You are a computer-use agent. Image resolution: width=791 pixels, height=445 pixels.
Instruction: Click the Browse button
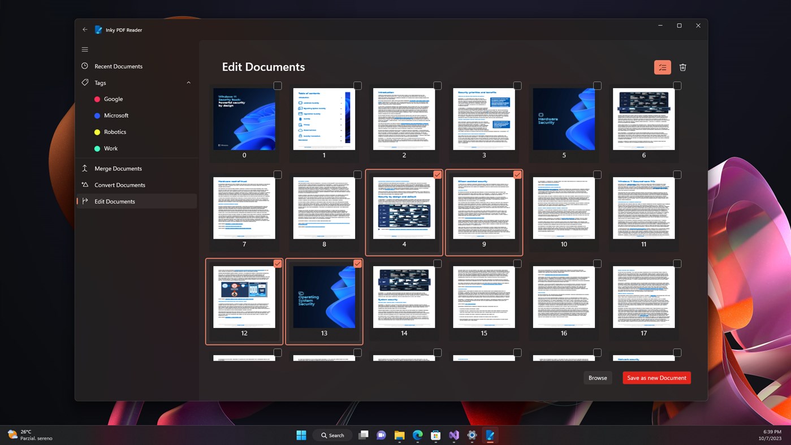(598, 378)
